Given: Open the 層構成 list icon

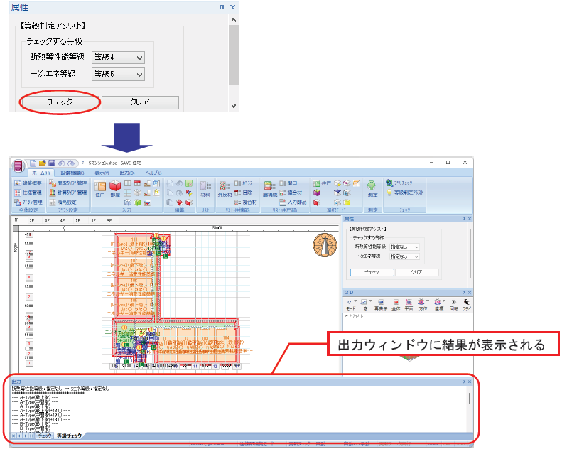Looking at the screenshot, I should 270,189.
